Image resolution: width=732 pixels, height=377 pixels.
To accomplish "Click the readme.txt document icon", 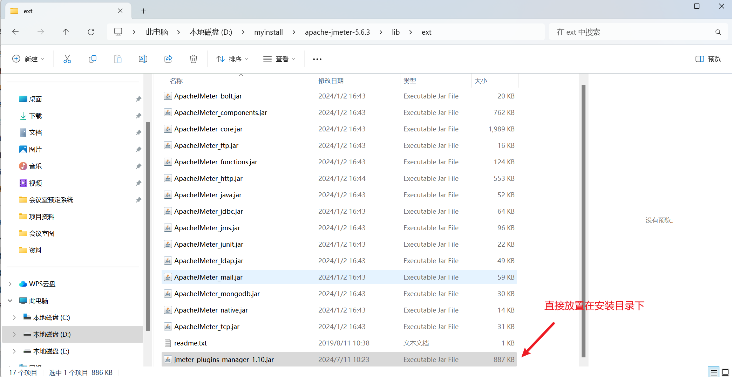I will point(168,343).
